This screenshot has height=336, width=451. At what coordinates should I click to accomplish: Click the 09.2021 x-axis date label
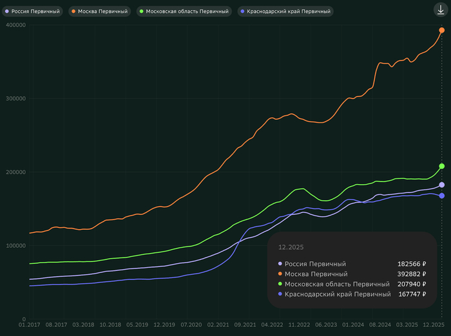tap(247, 326)
